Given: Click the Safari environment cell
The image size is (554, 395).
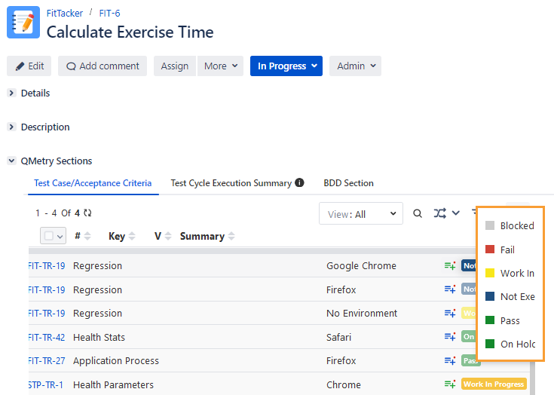Looking at the screenshot, I should pyautogui.click(x=338, y=338).
